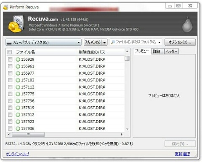202x162 pixels.
Task: Click the file list scroll down arrow
Action: click(127, 129)
